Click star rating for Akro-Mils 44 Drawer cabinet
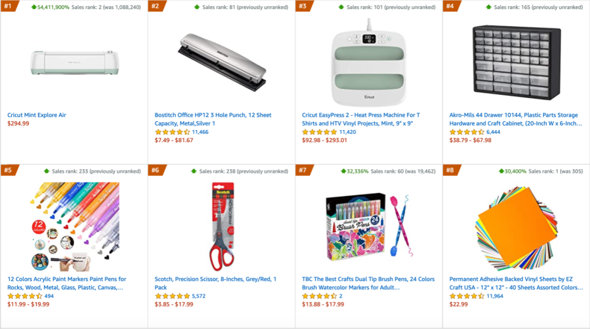The height and width of the screenshot is (329, 590). point(467,132)
